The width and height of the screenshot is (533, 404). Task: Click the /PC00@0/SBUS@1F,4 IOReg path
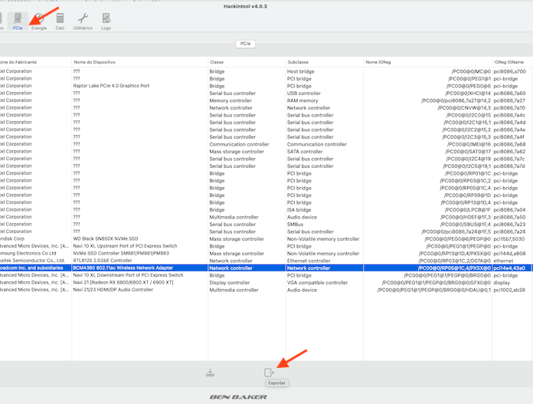tap(466, 225)
